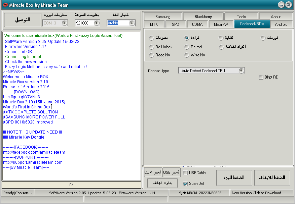The width and height of the screenshot is (295, 204).
Task: Click '#SAMSUNG MORE POWER FULL' log line
Action: [34, 117]
